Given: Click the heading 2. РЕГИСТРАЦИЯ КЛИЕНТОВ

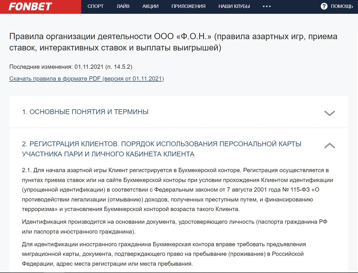Looking at the screenshot, I should 162,149.
